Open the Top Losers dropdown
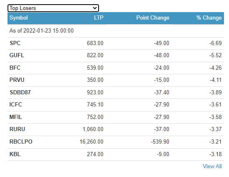This screenshot has height=177, width=229. click(53, 8)
